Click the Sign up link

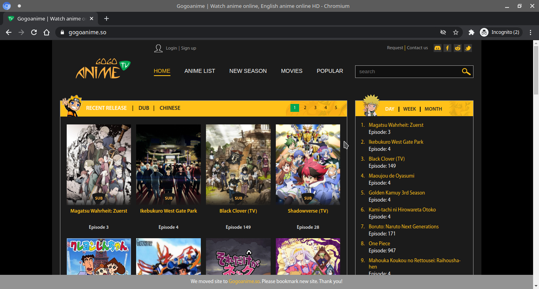(189, 48)
